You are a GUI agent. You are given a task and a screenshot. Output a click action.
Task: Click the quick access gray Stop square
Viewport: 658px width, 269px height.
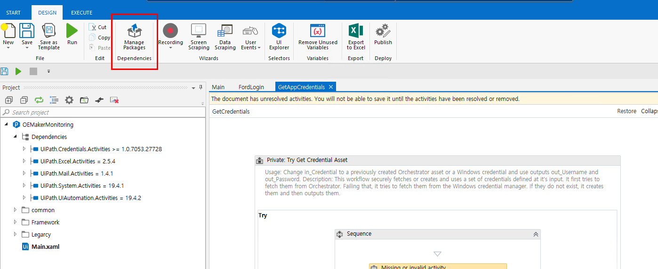(x=33, y=71)
